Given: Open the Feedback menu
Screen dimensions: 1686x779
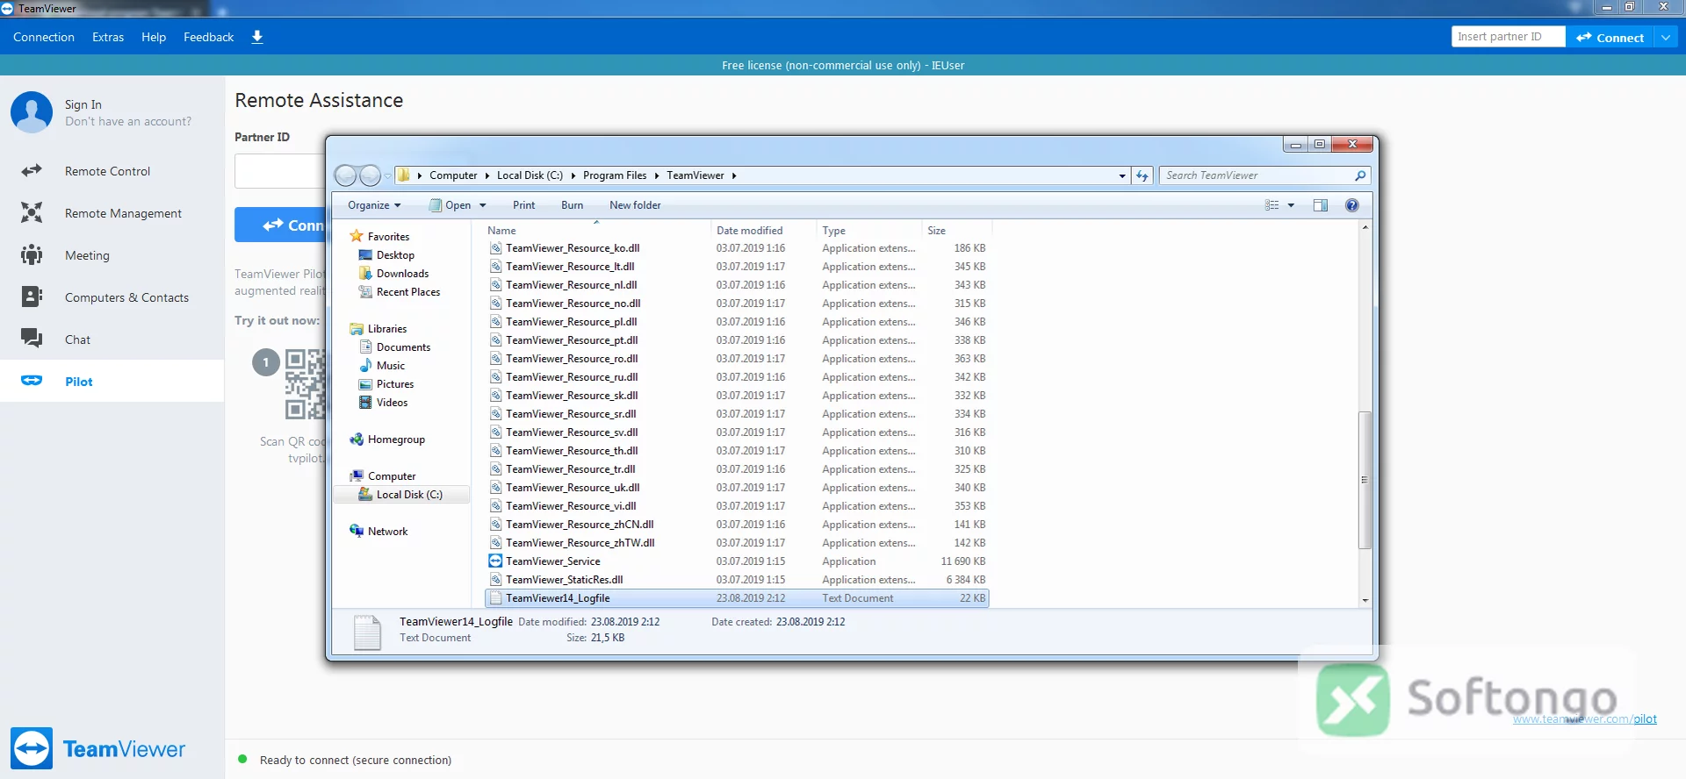Looking at the screenshot, I should tap(209, 37).
